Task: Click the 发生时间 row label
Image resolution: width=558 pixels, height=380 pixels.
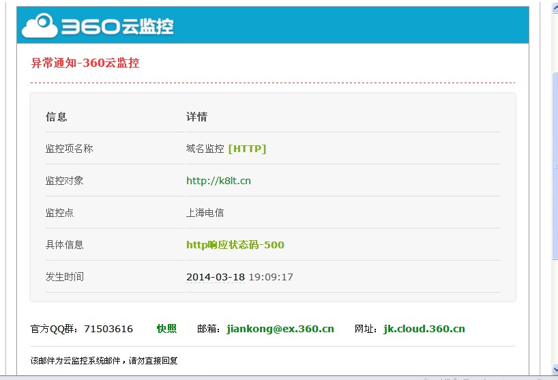Action: tap(64, 277)
